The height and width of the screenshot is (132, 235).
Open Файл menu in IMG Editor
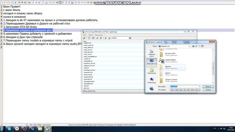point(85,35)
